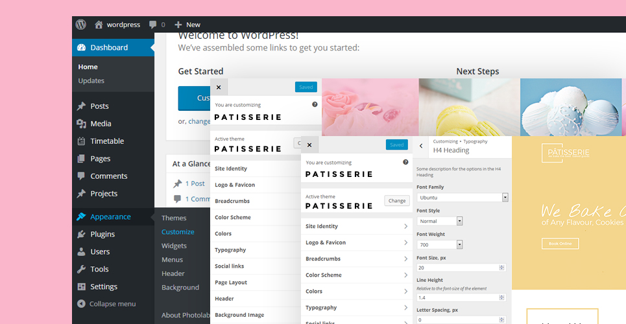This screenshot has height=324, width=626.
Task: Open the wordpress site home icon
Action: [99, 25]
